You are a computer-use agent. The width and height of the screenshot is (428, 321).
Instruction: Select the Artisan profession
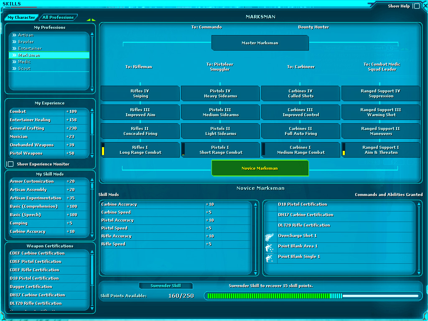point(49,35)
